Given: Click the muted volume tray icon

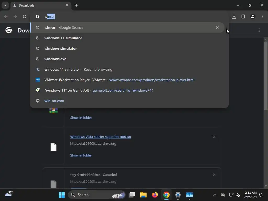Looking at the screenshot, I should click(238, 195).
